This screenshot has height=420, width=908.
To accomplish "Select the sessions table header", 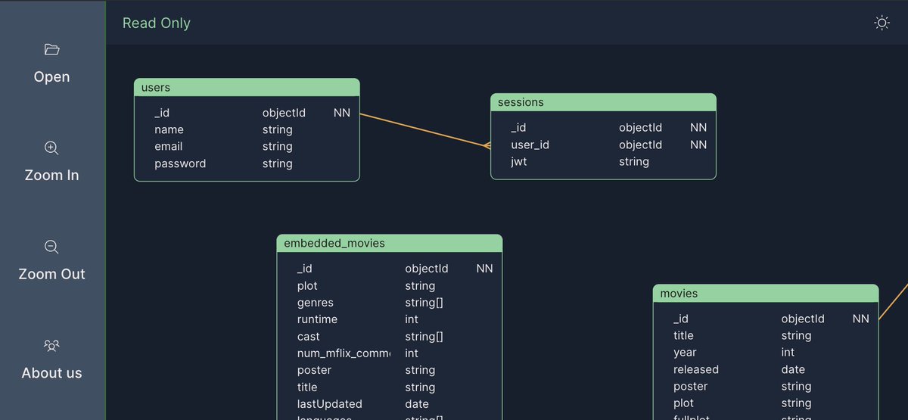I will point(603,102).
